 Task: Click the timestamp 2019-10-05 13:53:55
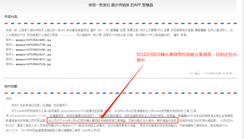tap(220, 73)
